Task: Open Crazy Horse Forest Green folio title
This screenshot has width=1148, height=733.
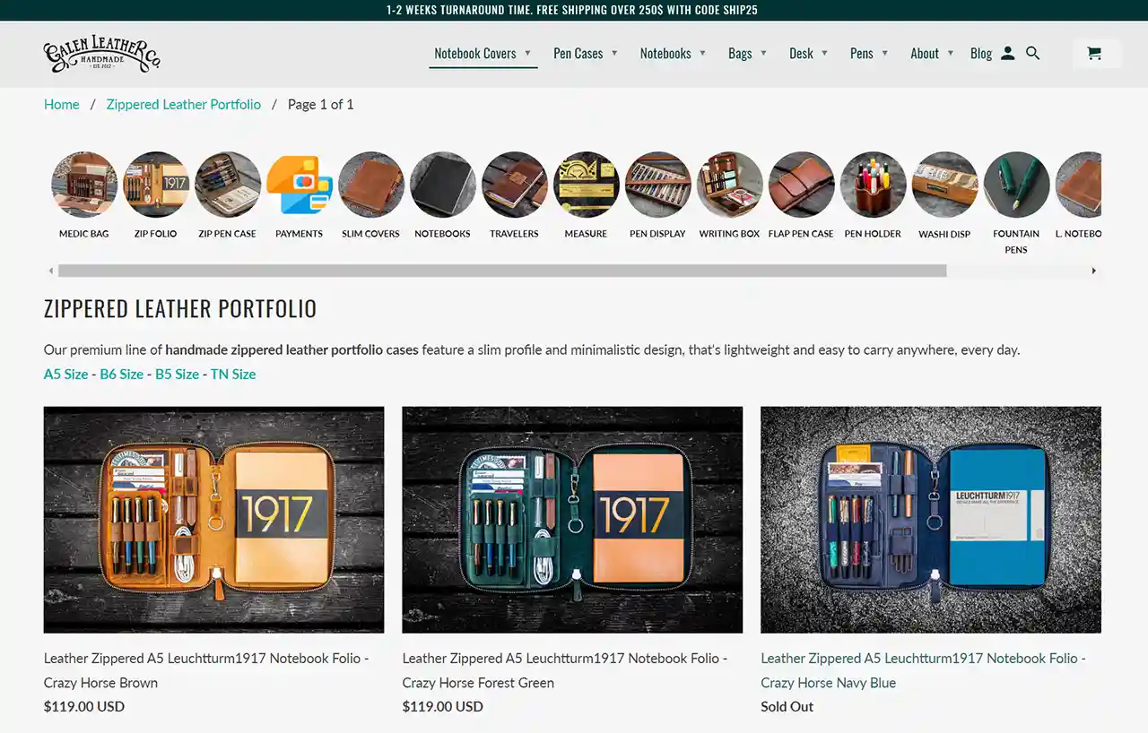Action: (x=565, y=670)
